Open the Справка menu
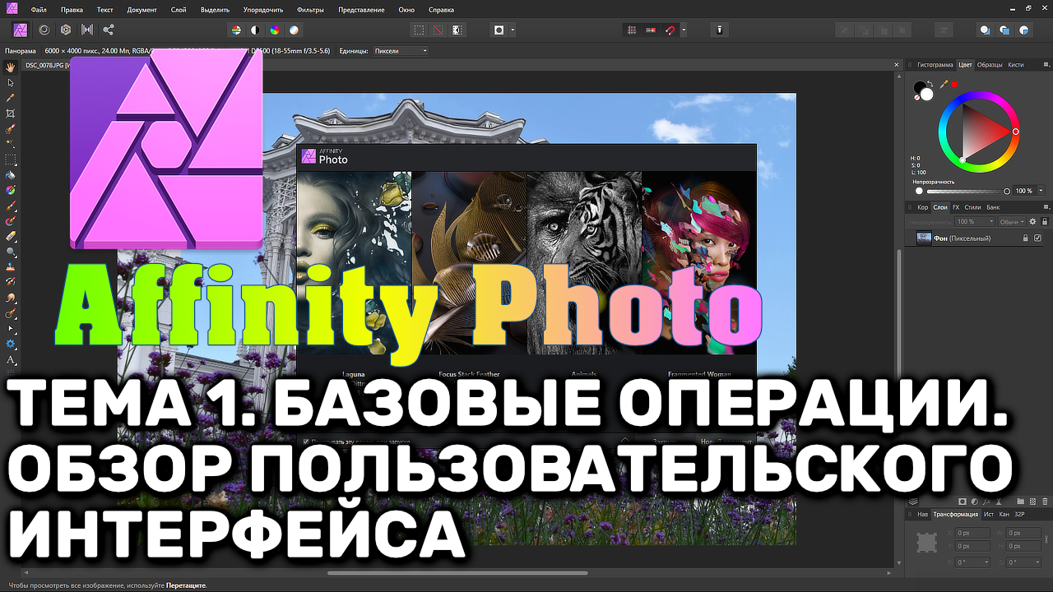This screenshot has height=592, width=1053. (x=441, y=10)
